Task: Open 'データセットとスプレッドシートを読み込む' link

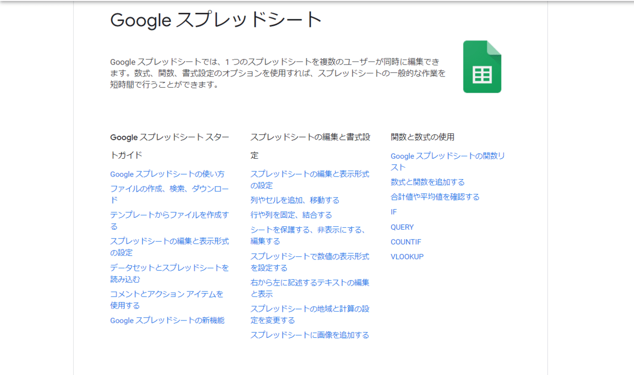Action: point(169,273)
